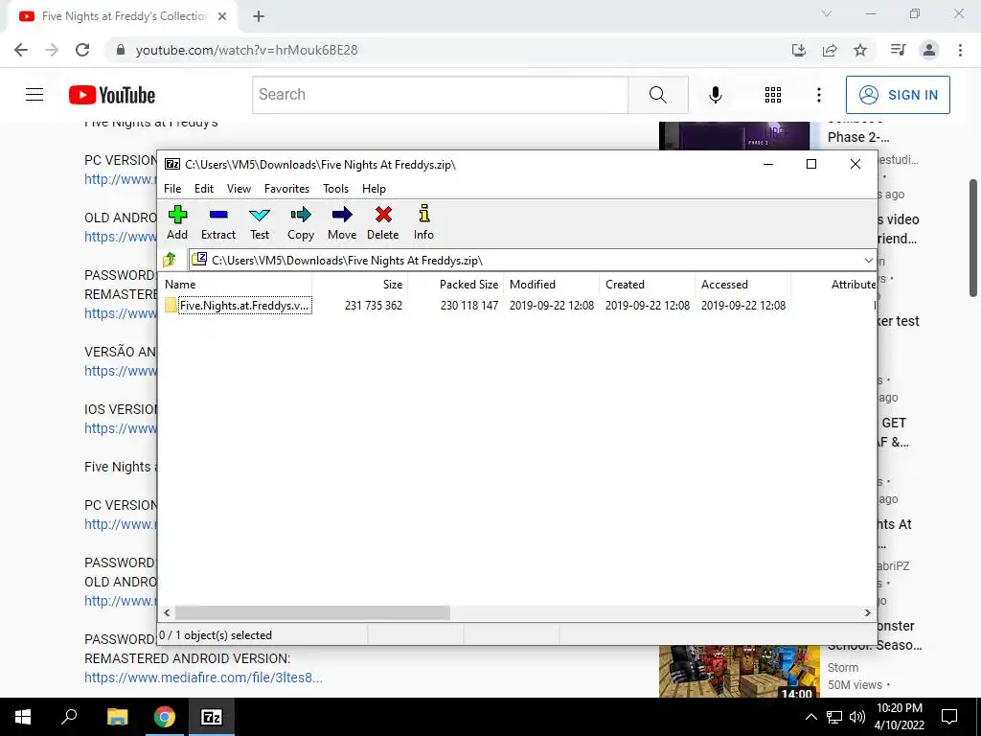Open the notification center icon

tap(949, 717)
